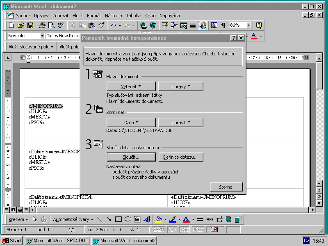Viewport: 328px width, 246px height.
Task: Click the Shadow effect icon
Action: 229,219
